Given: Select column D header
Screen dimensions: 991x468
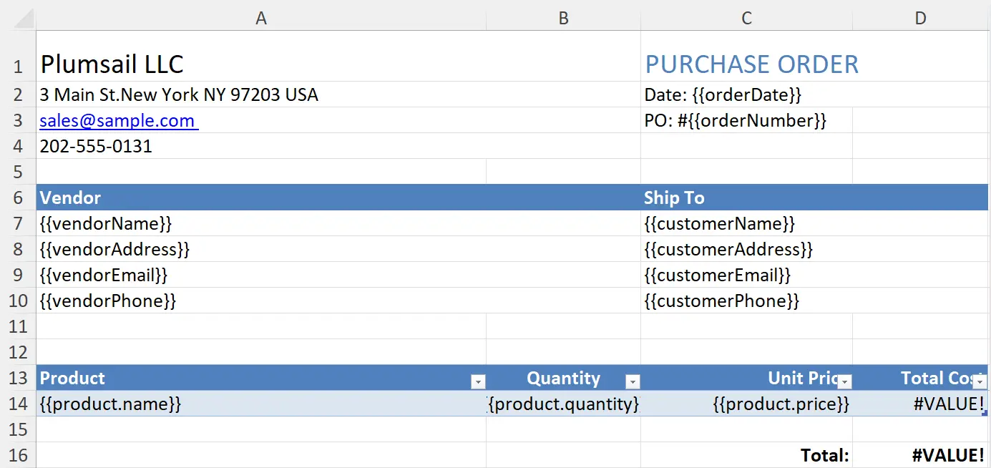Looking at the screenshot, I should coord(921,19).
